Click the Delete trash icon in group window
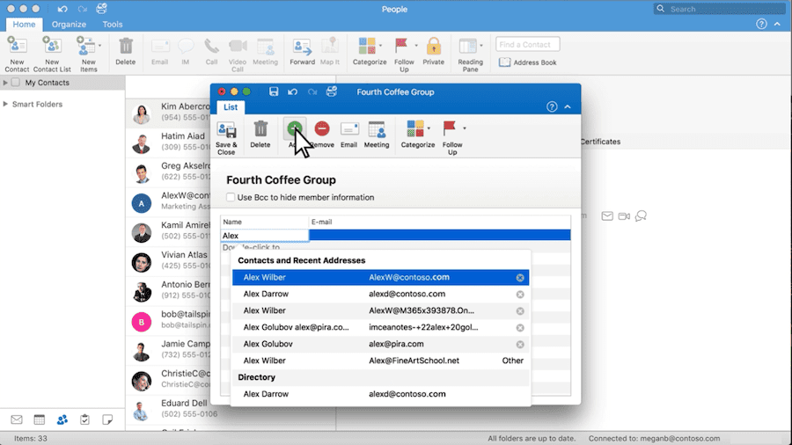The image size is (792, 445). pyautogui.click(x=260, y=130)
